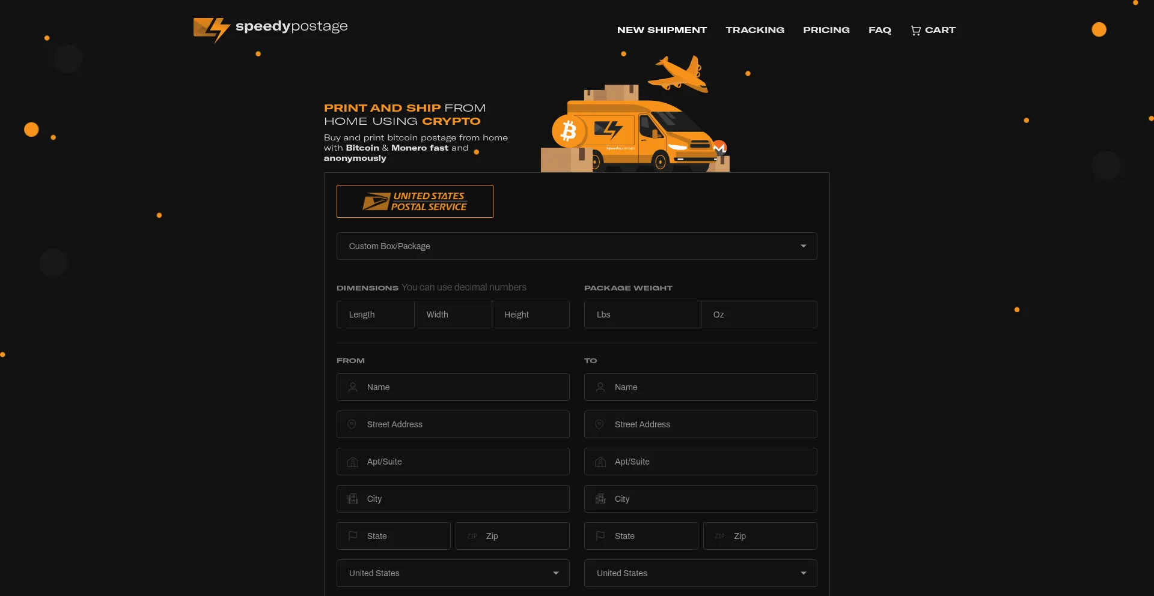Click building icon in TO City field
The width and height of the screenshot is (1154, 596).
(x=600, y=499)
